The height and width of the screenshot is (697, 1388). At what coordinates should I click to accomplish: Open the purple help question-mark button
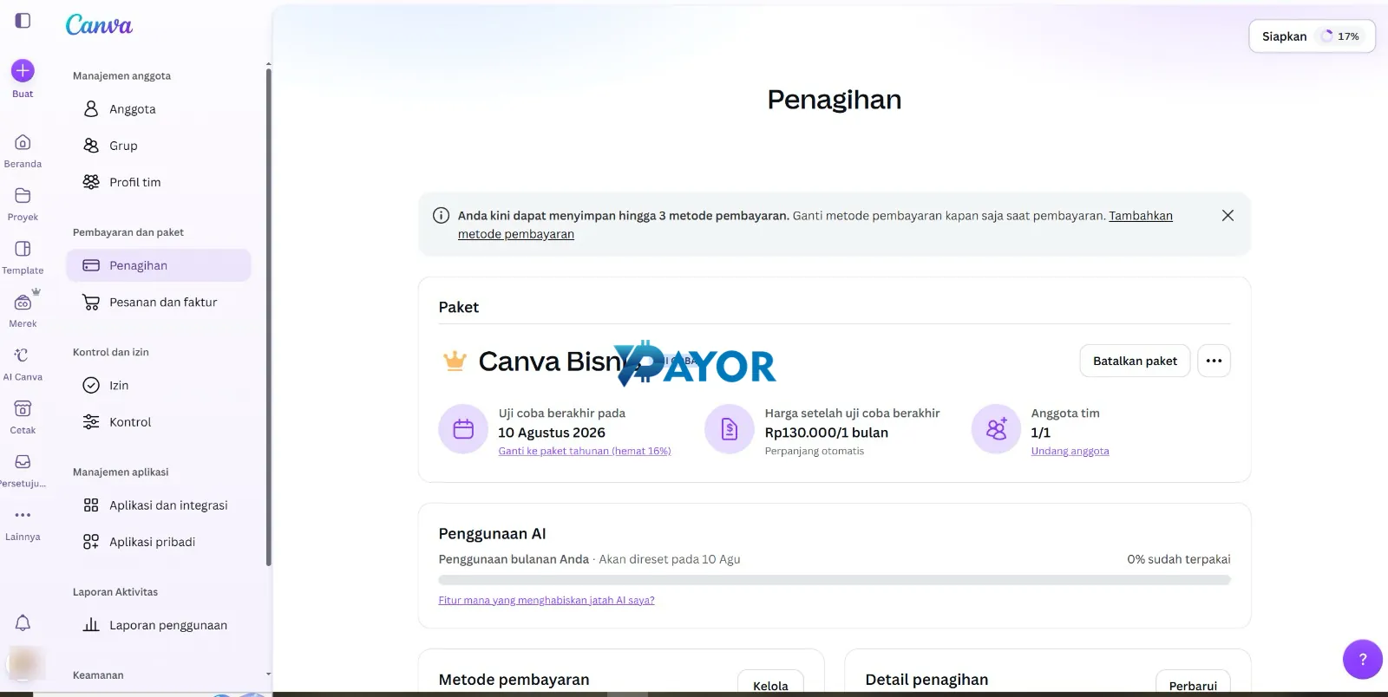pos(1363,660)
